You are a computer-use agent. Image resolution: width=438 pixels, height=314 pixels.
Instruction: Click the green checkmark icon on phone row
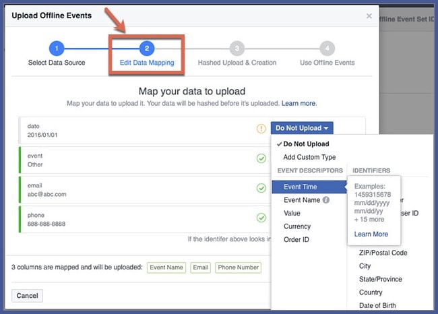click(261, 218)
